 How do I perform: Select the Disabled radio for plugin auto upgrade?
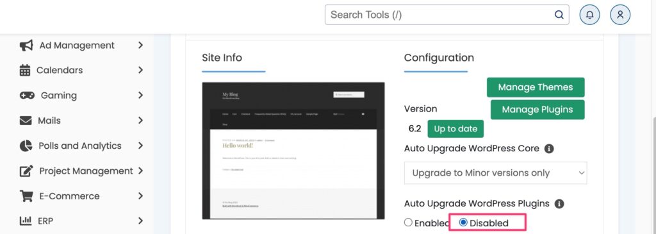coord(463,222)
